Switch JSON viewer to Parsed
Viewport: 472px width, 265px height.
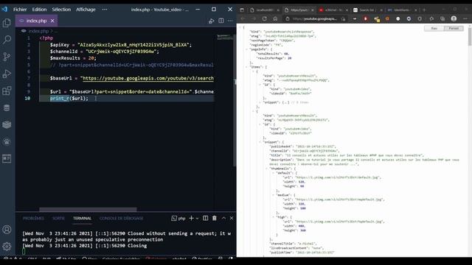[x=454, y=28]
